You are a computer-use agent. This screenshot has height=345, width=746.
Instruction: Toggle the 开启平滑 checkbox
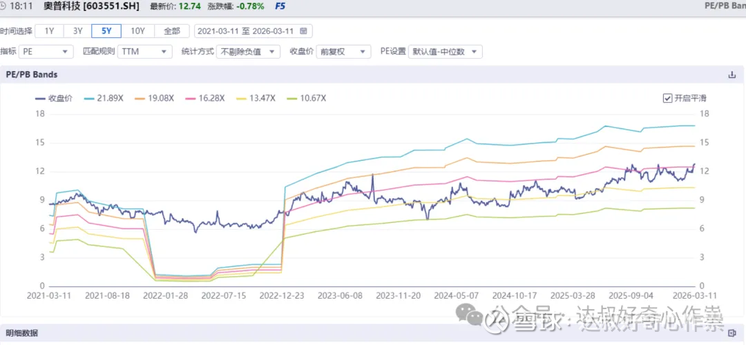point(667,99)
